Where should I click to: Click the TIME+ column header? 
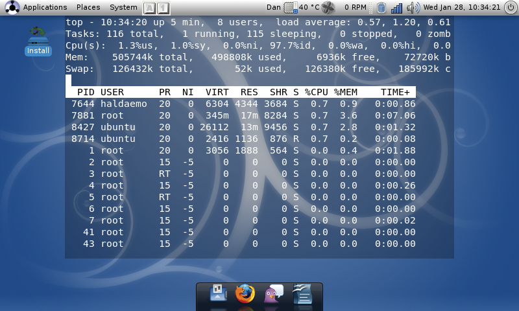click(x=395, y=92)
